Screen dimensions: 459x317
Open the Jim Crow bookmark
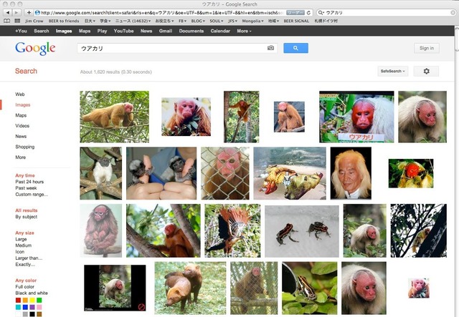tap(34, 21)
